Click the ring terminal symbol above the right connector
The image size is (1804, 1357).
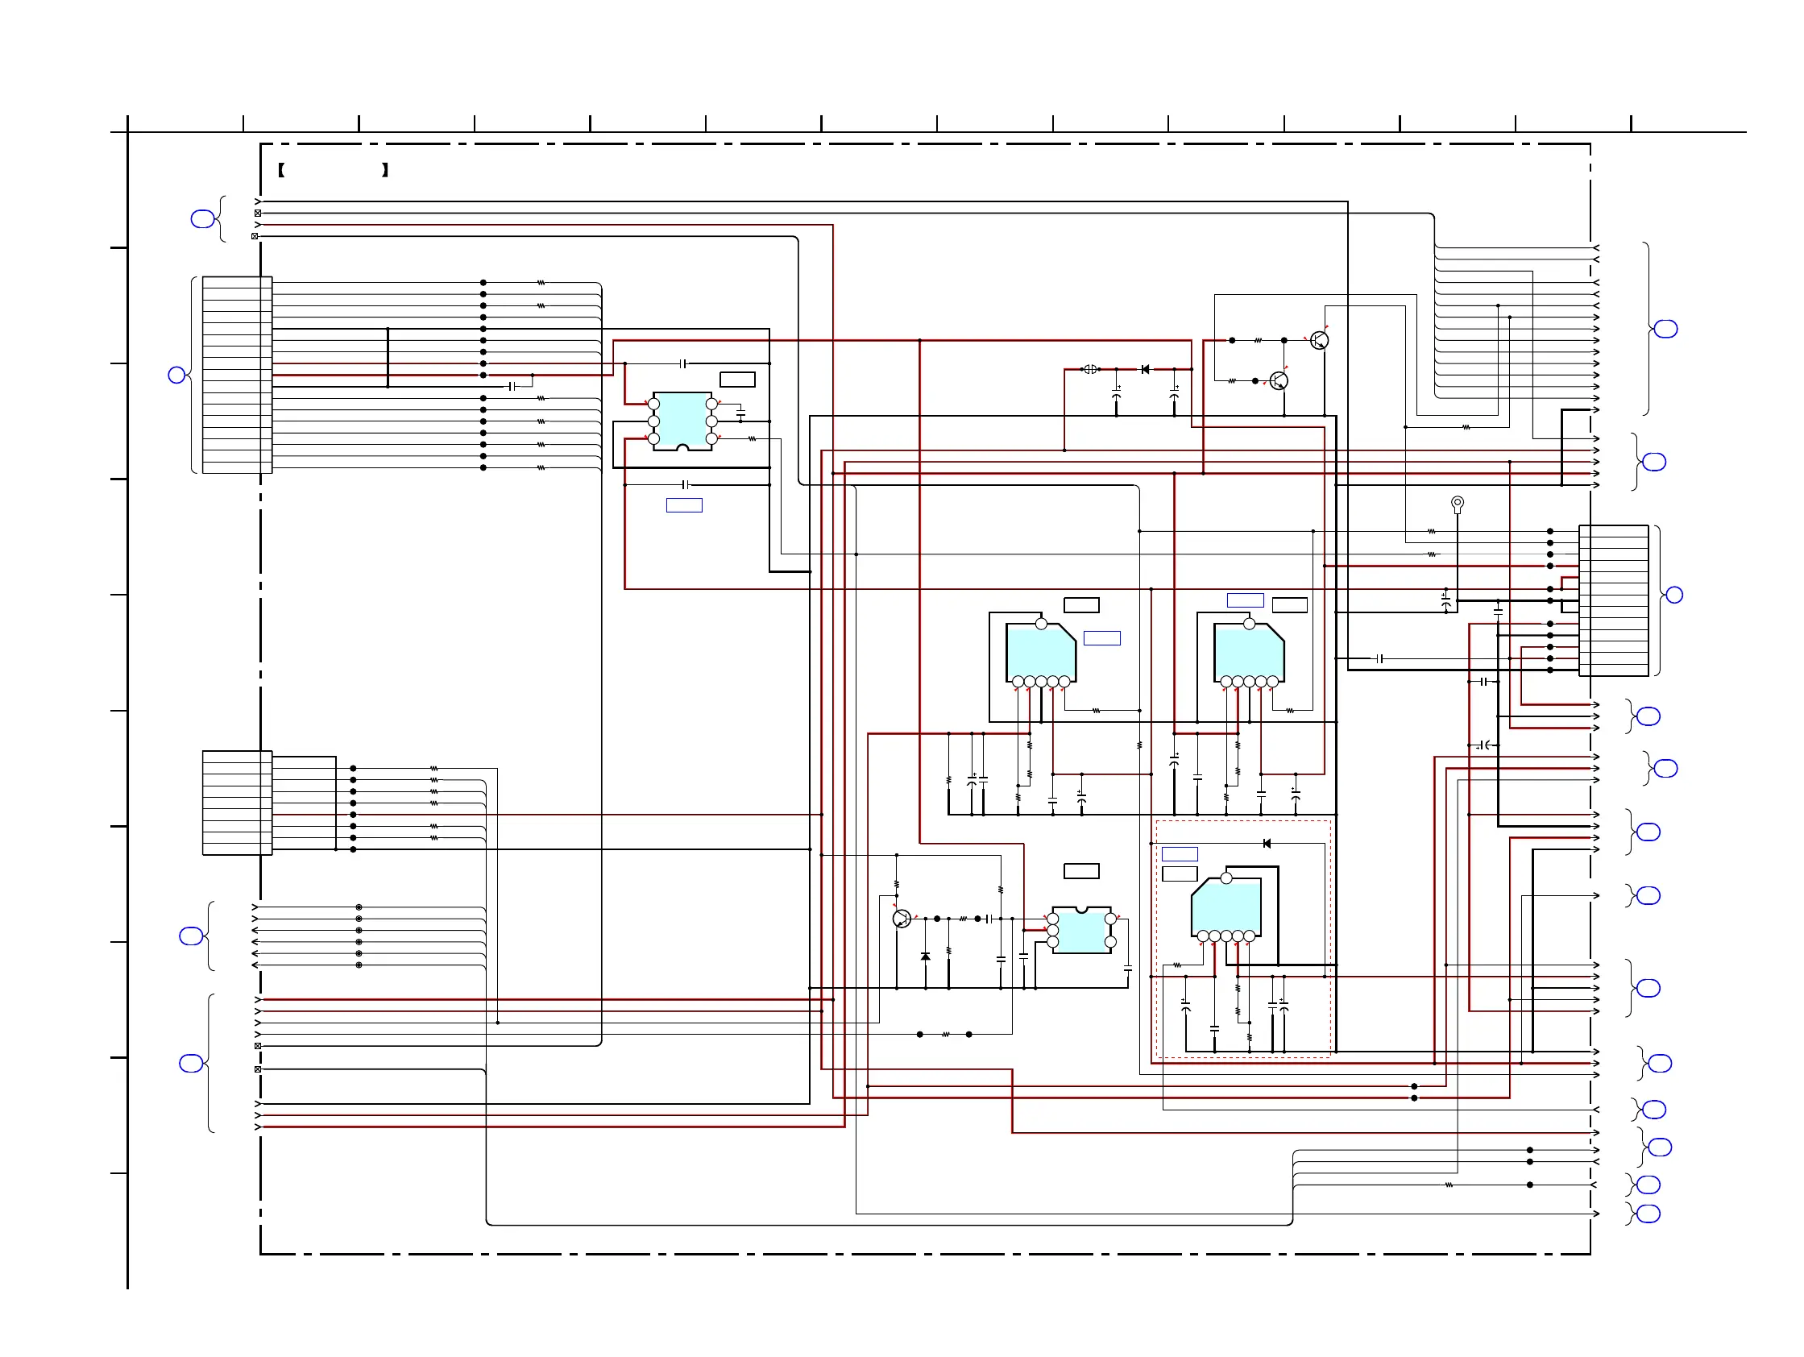pyautogui.click(x=1458, y=502)
